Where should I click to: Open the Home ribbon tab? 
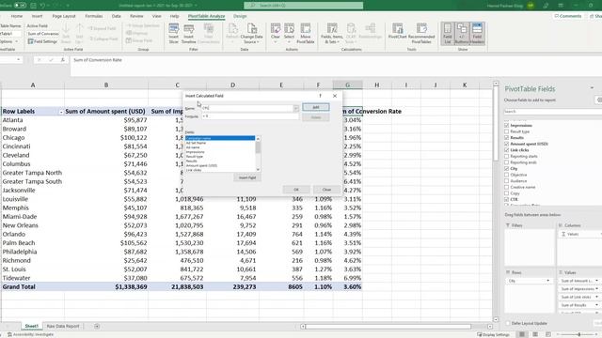(x=17, y=16)
